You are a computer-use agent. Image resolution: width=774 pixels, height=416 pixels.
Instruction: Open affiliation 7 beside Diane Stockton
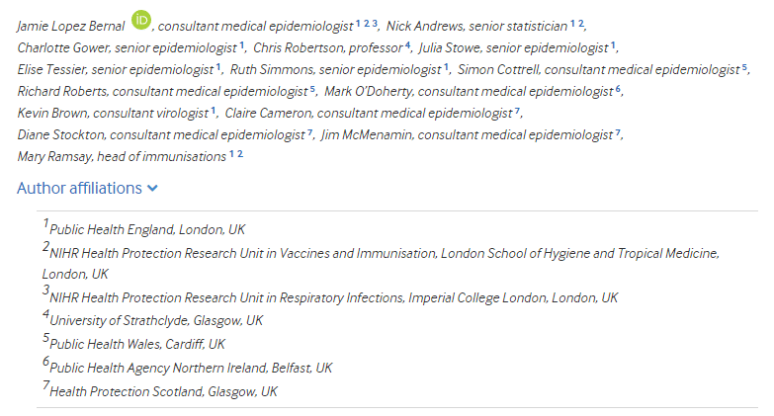(x=310, y=132)
